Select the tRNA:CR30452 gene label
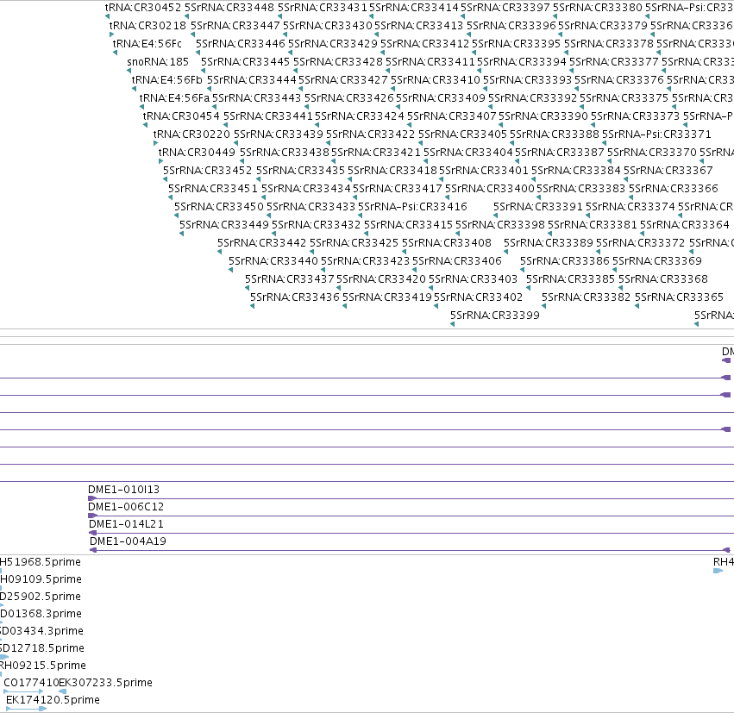The width and height of the screenshot is (734, 713). pyautogui.click(x=143, y=8)
